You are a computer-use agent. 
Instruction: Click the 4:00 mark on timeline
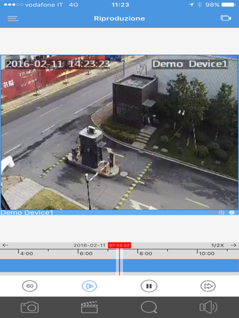tap(27, 254)
